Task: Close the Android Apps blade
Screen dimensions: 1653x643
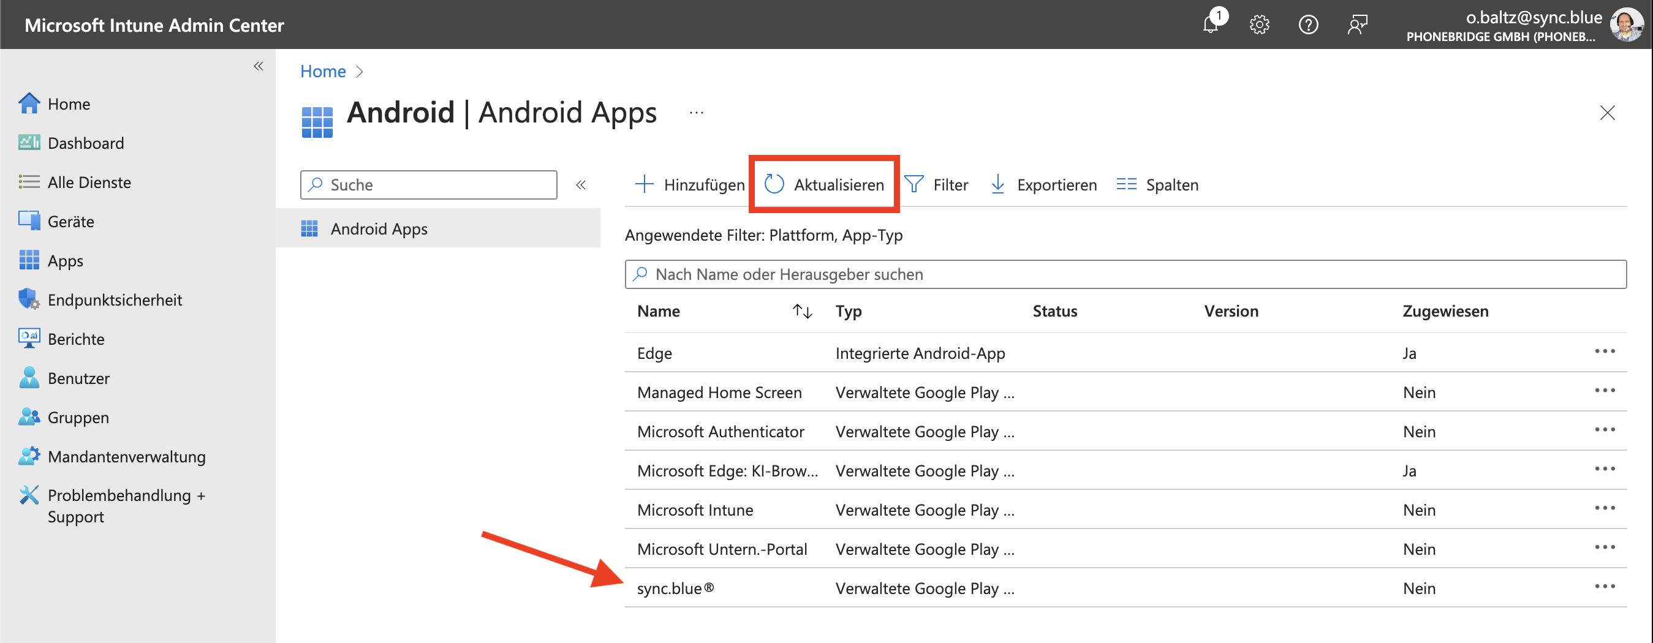Action: pos(1607,112)
